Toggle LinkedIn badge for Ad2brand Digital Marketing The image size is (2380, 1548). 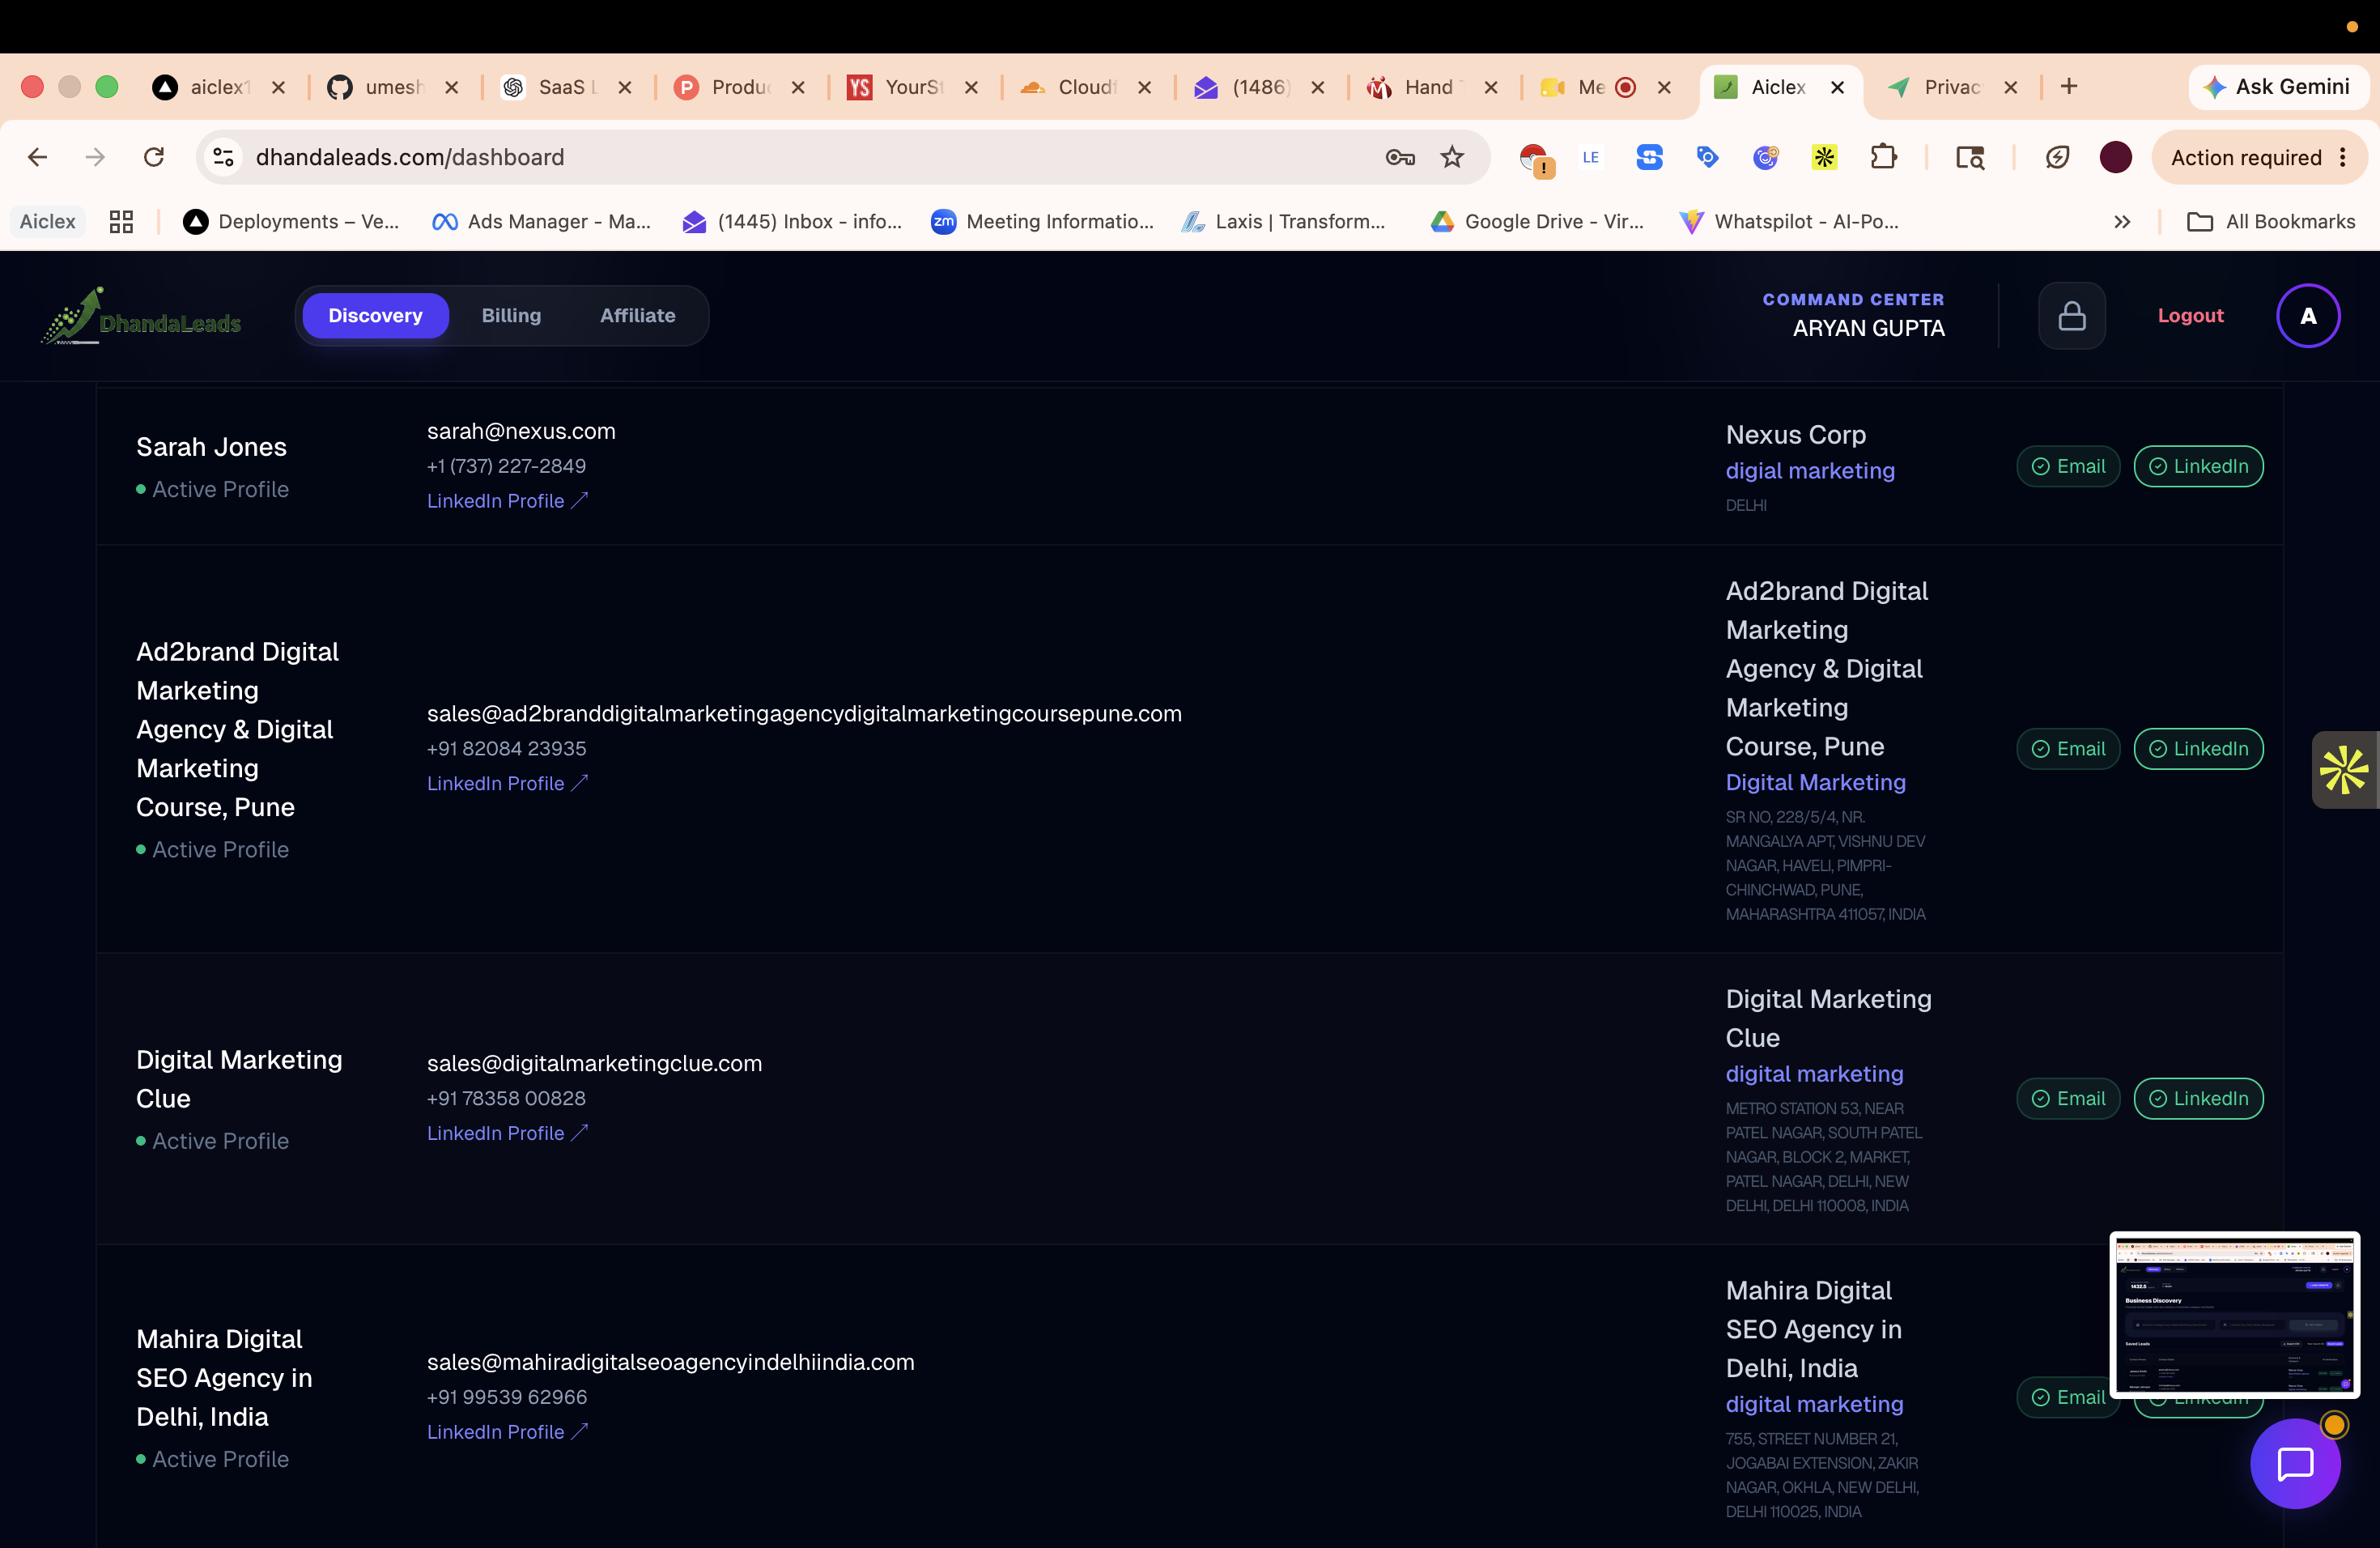2198,749
